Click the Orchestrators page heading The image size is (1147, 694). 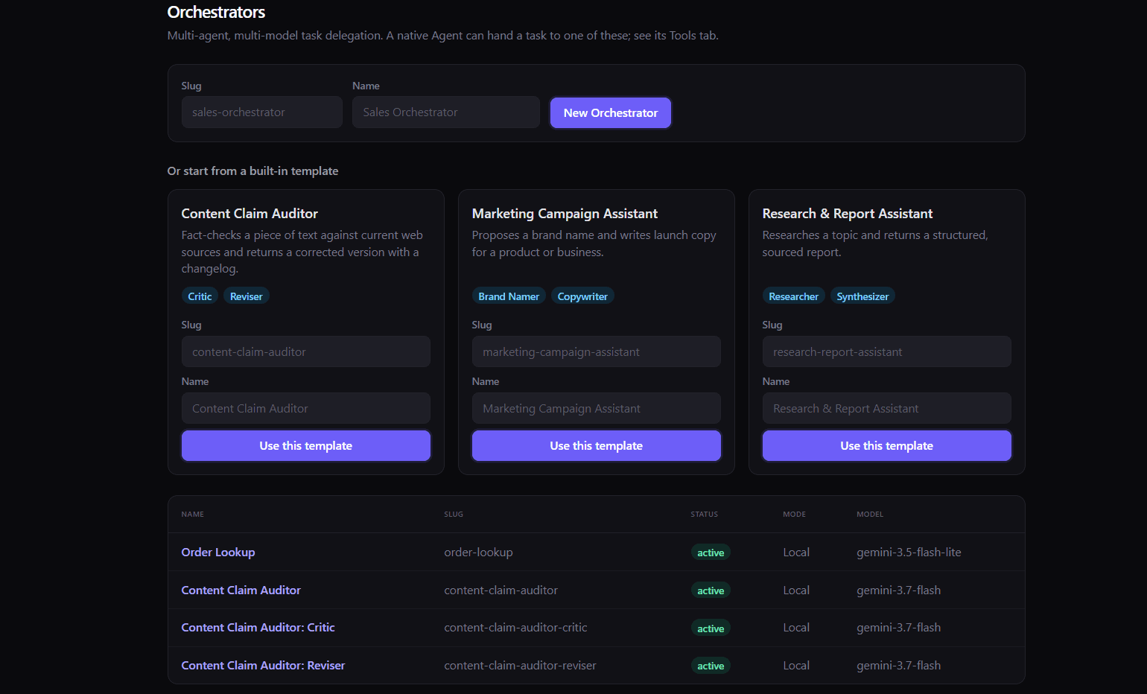click(216, 12)
